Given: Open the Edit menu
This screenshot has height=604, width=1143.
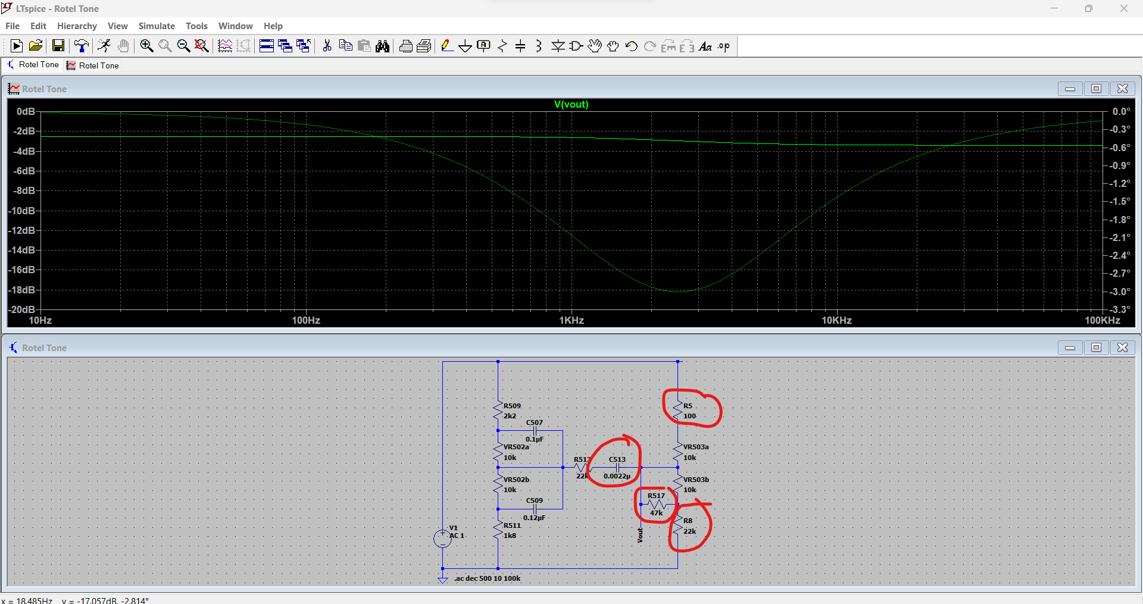Looking at the screenshot, I should (38, 26).
